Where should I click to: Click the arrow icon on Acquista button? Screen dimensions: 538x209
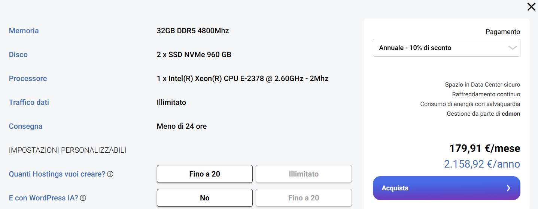pyautogui.click(x=508, y=188)
